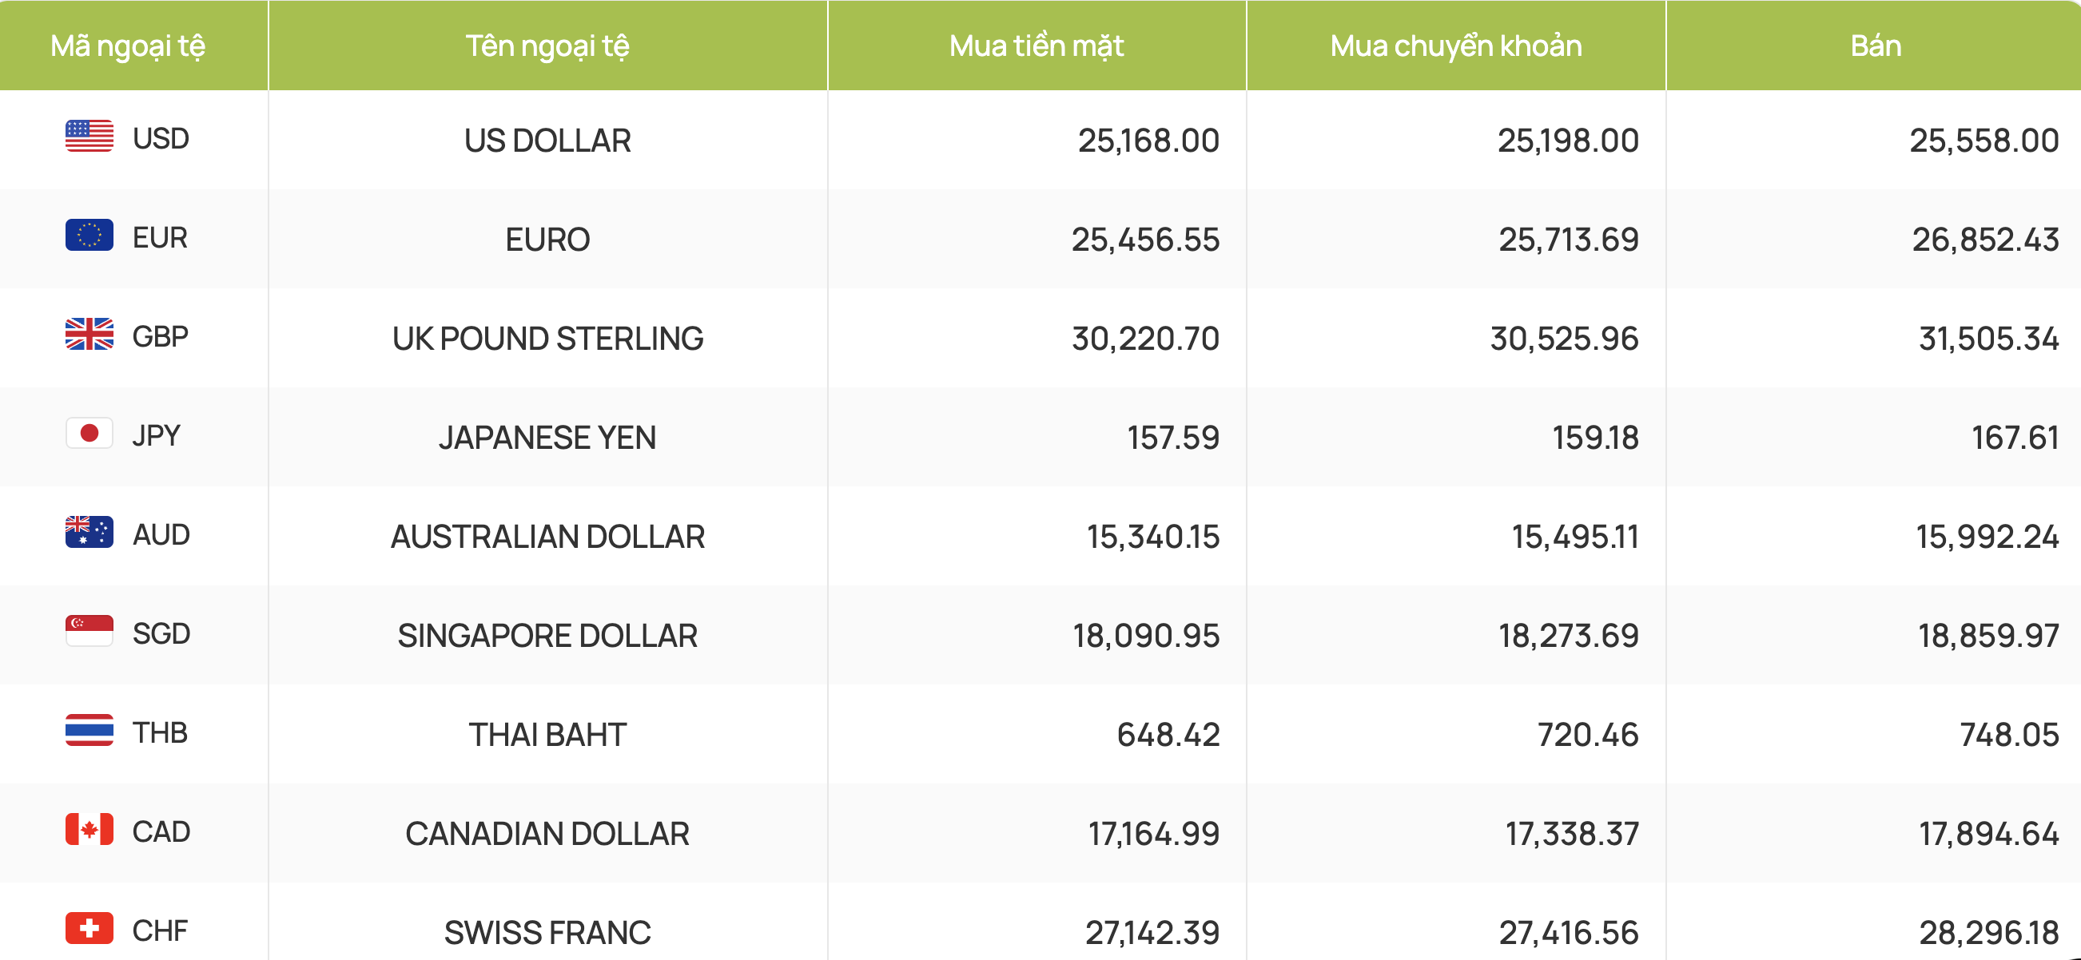
Task: Click the Singapore flag icon
Action: point(89,632)
